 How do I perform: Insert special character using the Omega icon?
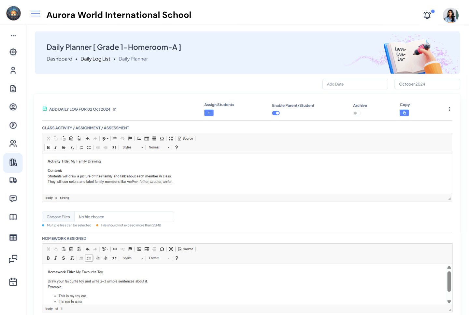point(162,138)
